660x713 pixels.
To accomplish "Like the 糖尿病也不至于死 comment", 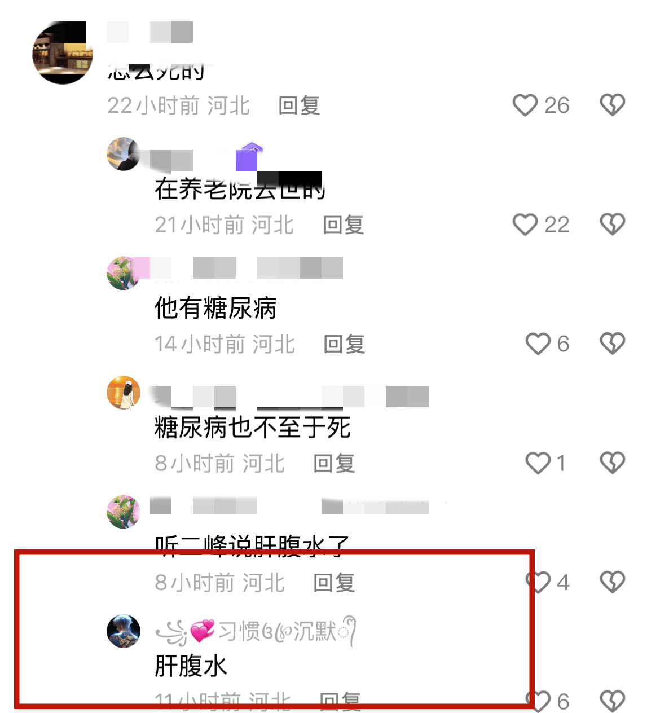I will coord(538,463).
